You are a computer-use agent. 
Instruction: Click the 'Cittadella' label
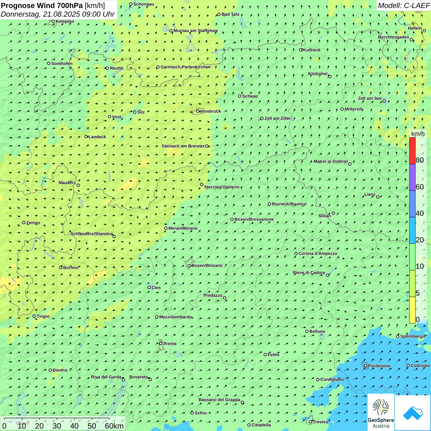coord(261,425)
